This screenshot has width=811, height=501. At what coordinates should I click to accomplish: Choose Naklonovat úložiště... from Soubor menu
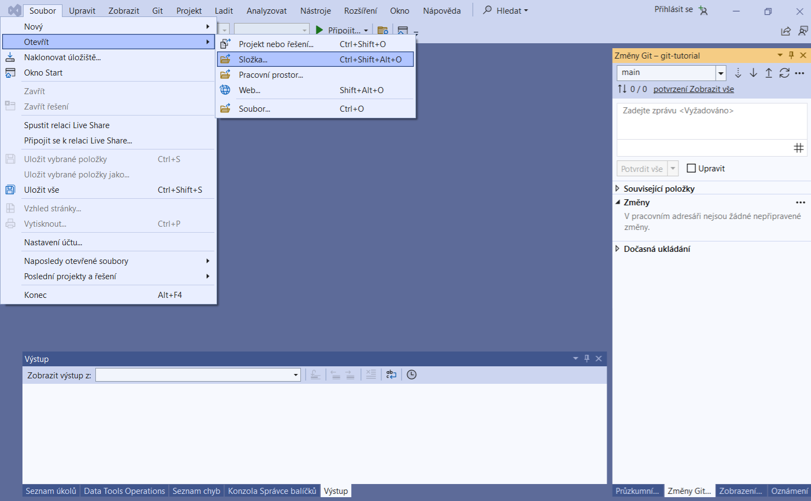[62, 57]
